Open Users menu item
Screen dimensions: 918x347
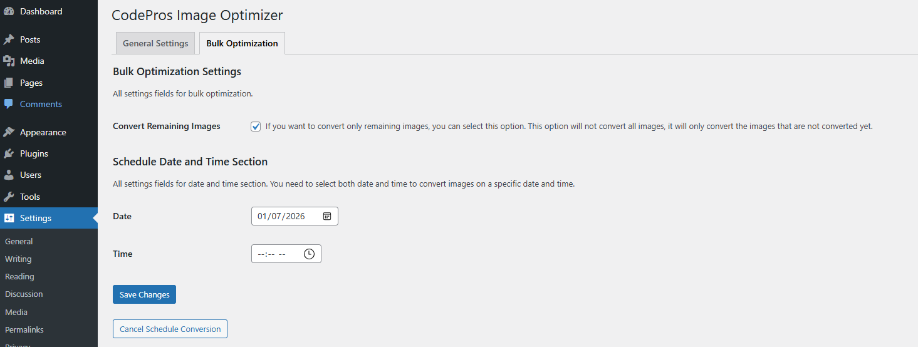49,175
